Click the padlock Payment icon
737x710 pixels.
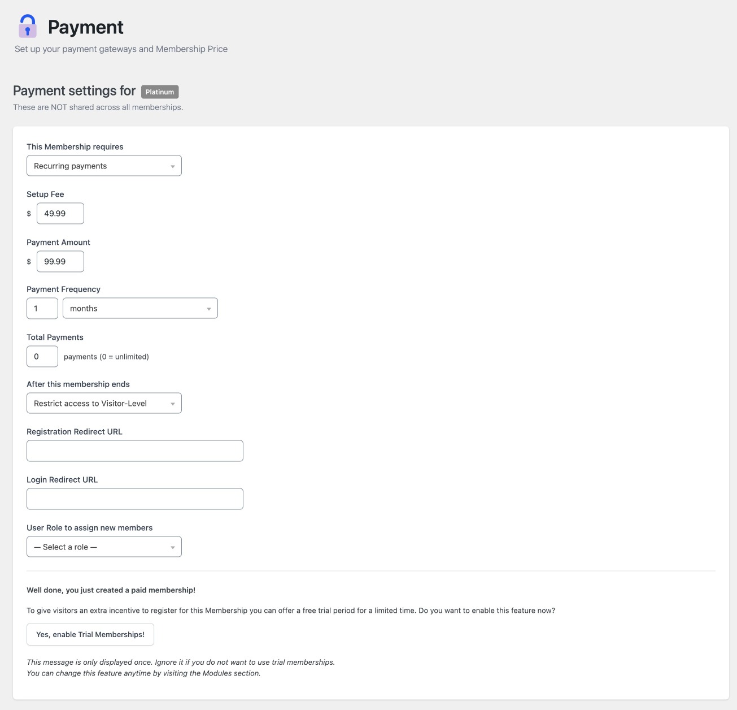pyautogui.click(x=28, y=26)
